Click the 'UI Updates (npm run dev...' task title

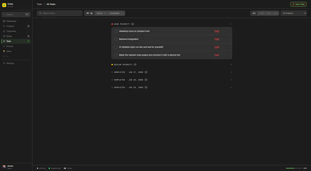coord(141,47)
